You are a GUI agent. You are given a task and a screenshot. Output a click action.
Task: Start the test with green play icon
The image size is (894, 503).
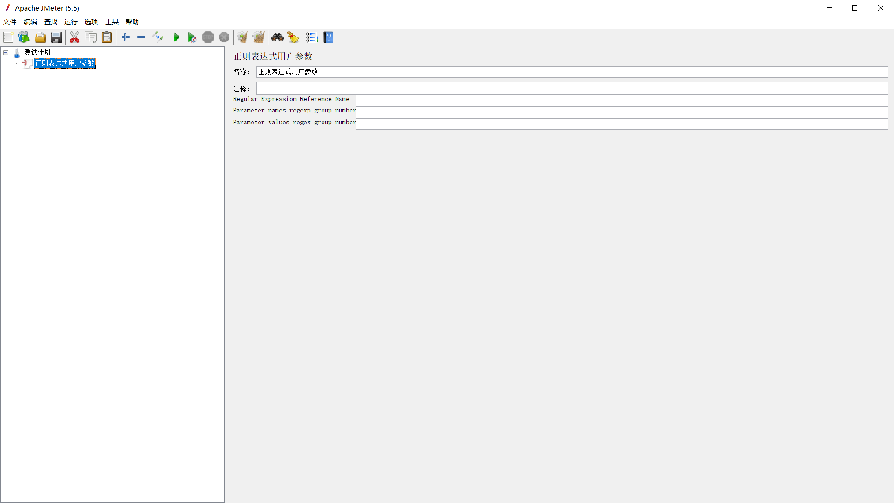coord(176,37)
